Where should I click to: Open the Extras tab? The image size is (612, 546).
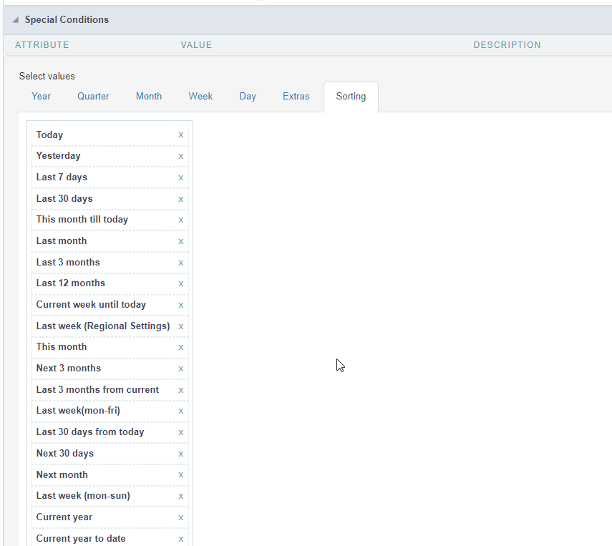click(296, 97)
